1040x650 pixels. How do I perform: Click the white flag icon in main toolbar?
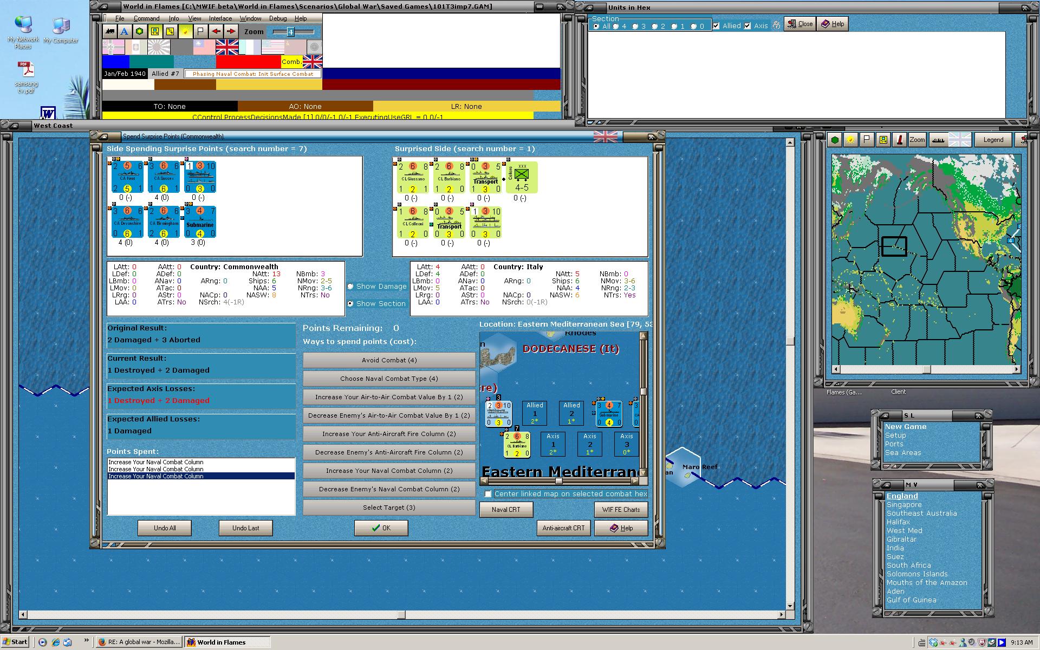point(200,31)
